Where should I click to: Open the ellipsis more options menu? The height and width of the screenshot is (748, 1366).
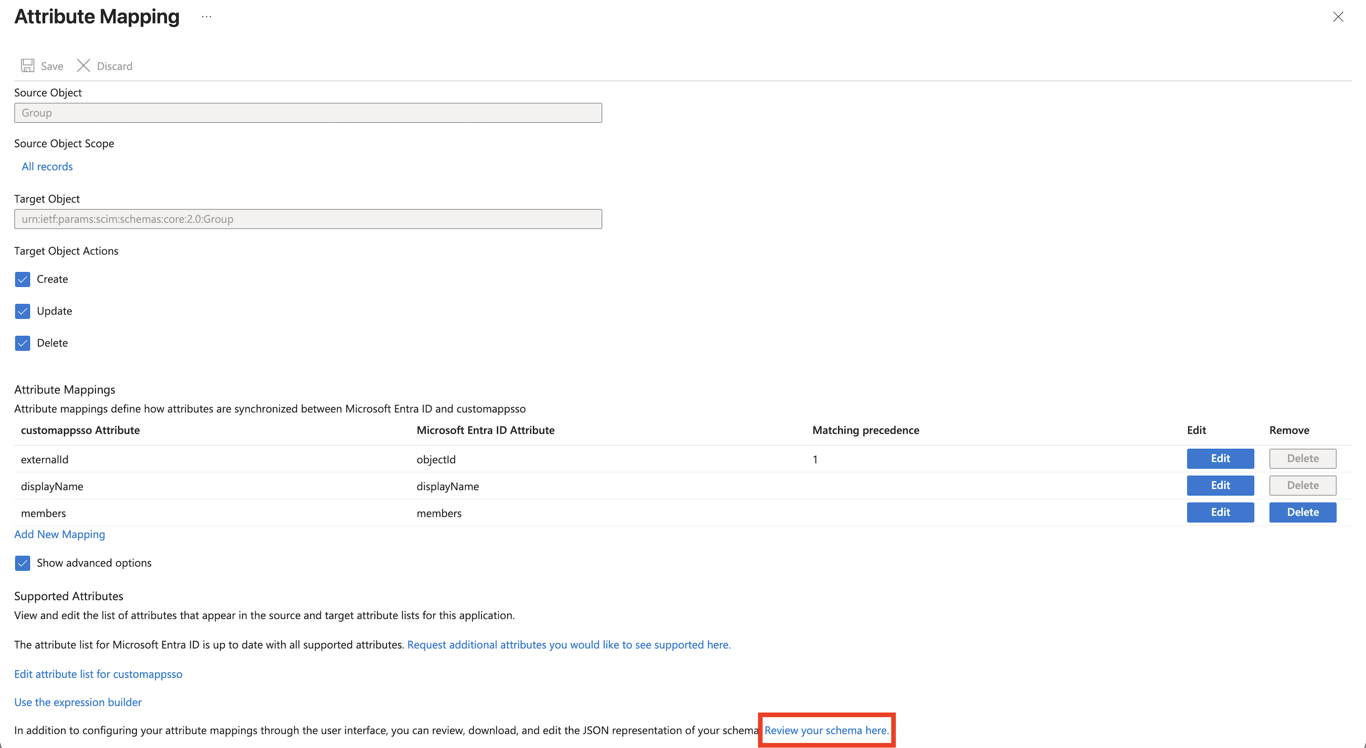[206, 17]
